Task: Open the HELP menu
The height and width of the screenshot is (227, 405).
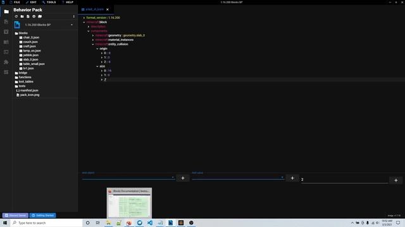Action: coord(68,2)
